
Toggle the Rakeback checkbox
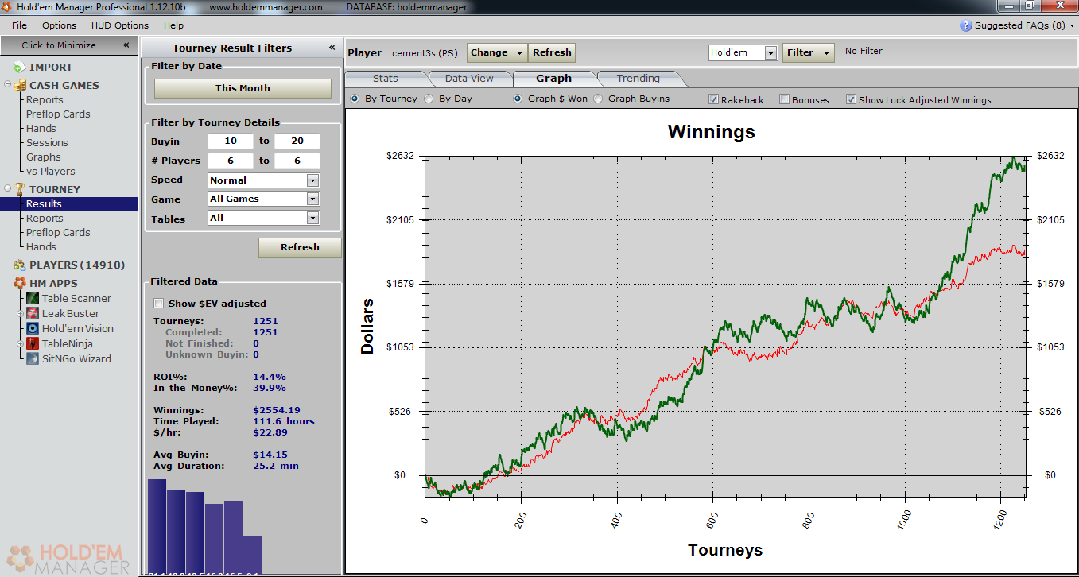point(714,99)
